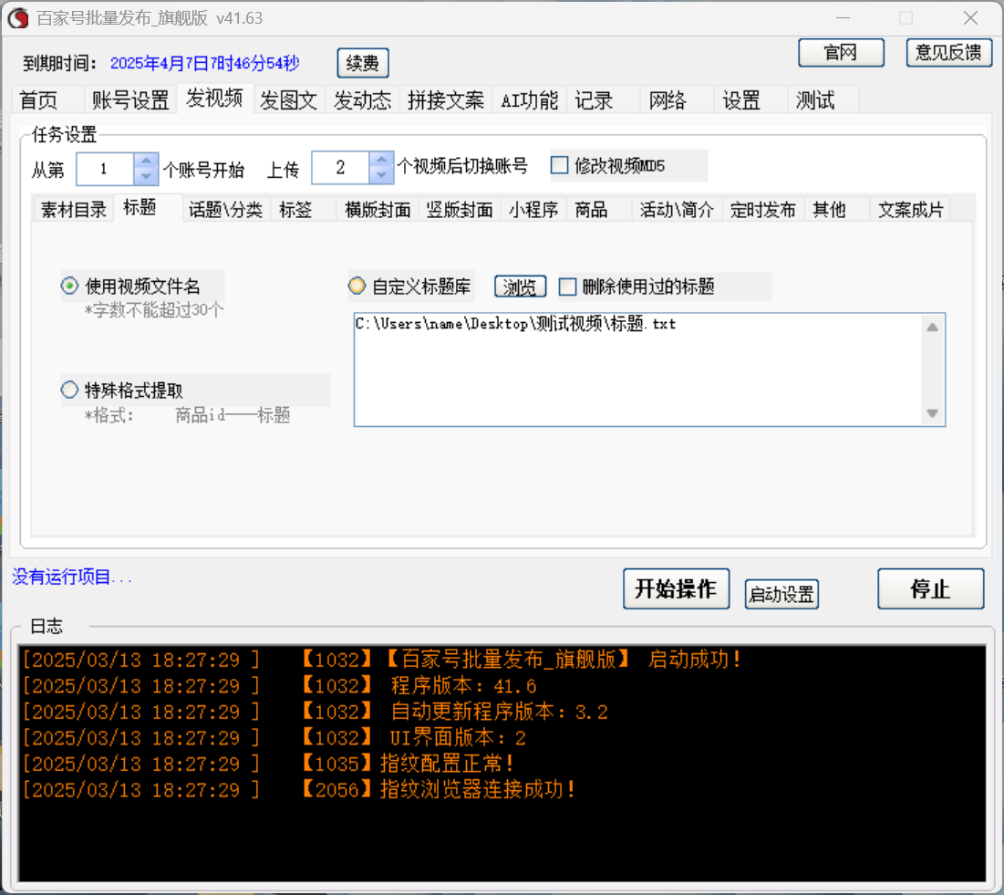Open the 横版封面 sub-tab
Image resolution: width=1004 pixels, height=895 pixels.
[x=378, y=210]
